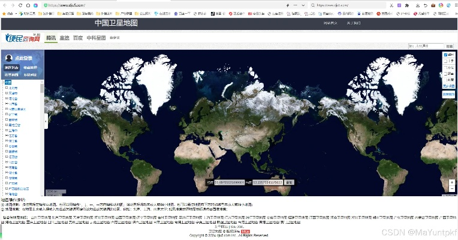Collapse the sidebar with the left arrow handle
This screenshot has width=458, height=240.
(46, 121)
